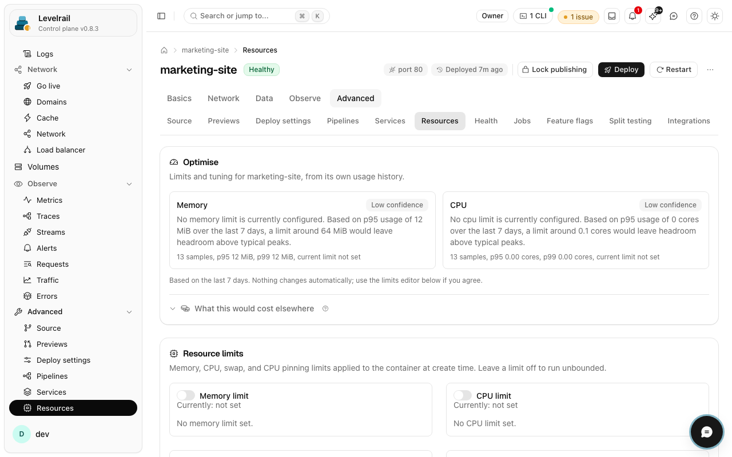732x457 pixels.
Task: Open Go live in the sidebar
Action: (x=73, y=86)
